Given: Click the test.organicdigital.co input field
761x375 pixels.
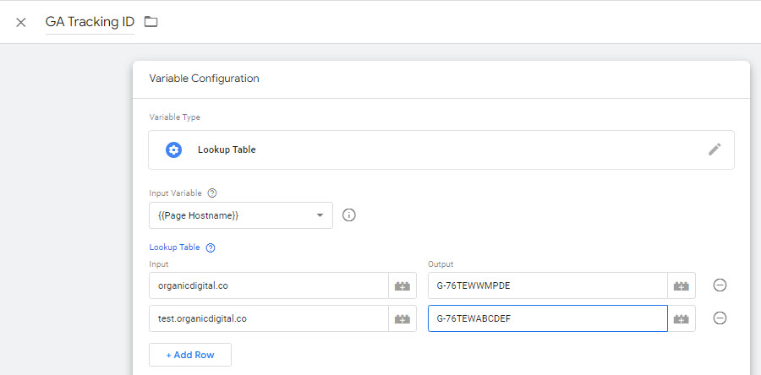Looking at the screenshot, I should coord(268,318).
